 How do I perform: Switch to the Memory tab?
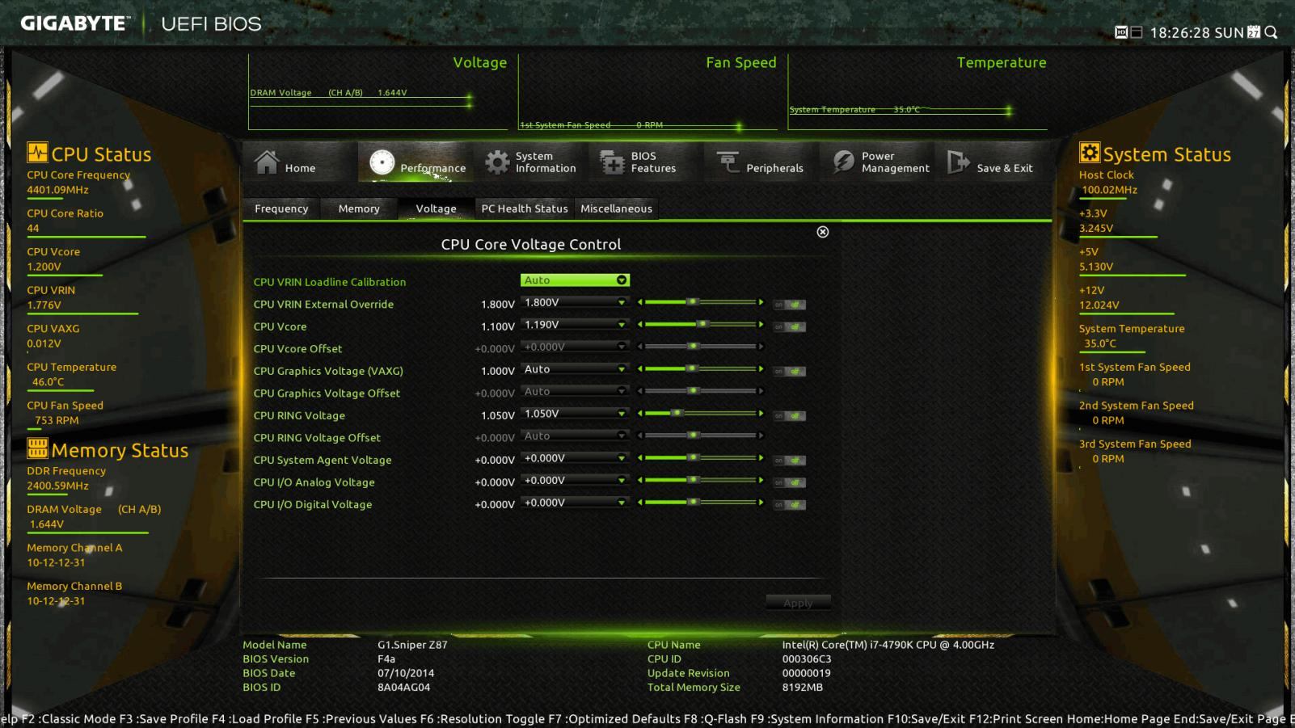click(x=359, y=208)
